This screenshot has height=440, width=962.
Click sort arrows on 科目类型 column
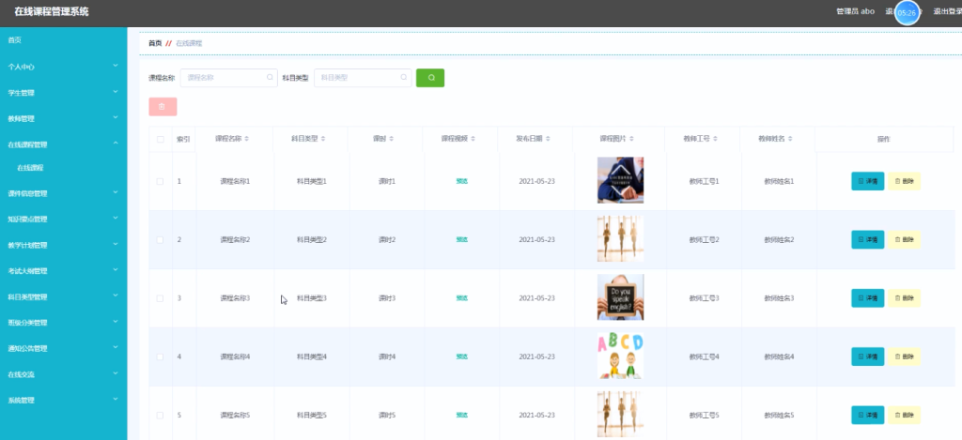[323, 139]
